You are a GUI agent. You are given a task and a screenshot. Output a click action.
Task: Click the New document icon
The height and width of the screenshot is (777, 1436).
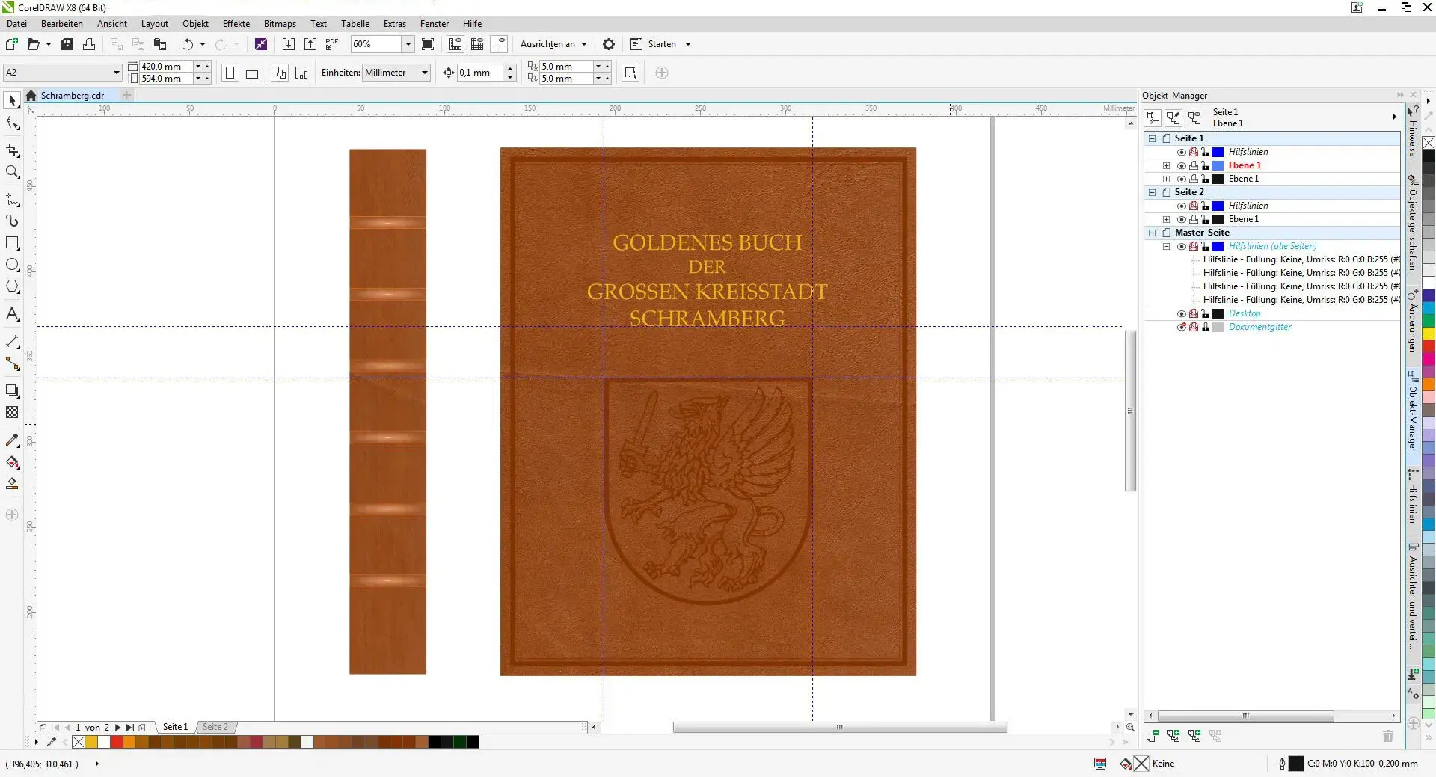12,44
